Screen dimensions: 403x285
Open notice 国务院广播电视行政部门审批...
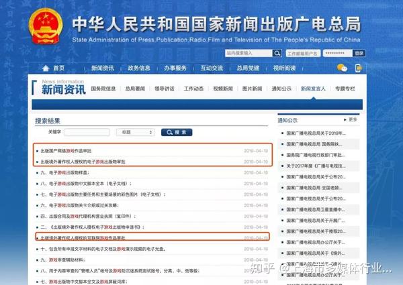316,155
